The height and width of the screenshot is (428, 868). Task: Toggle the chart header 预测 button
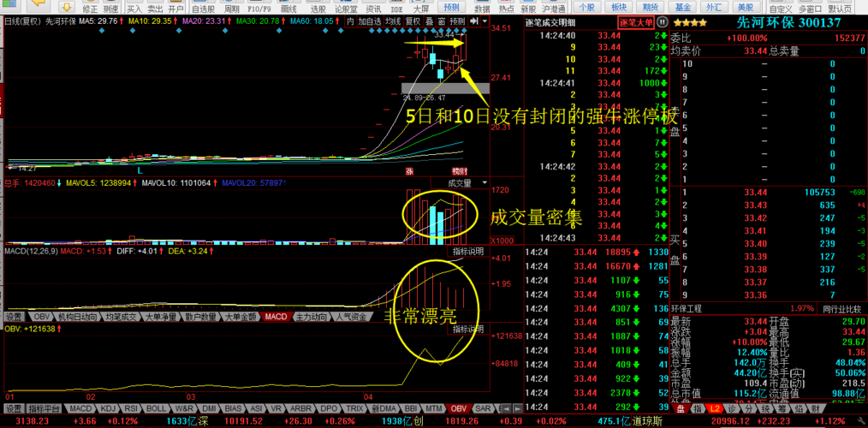457,21
